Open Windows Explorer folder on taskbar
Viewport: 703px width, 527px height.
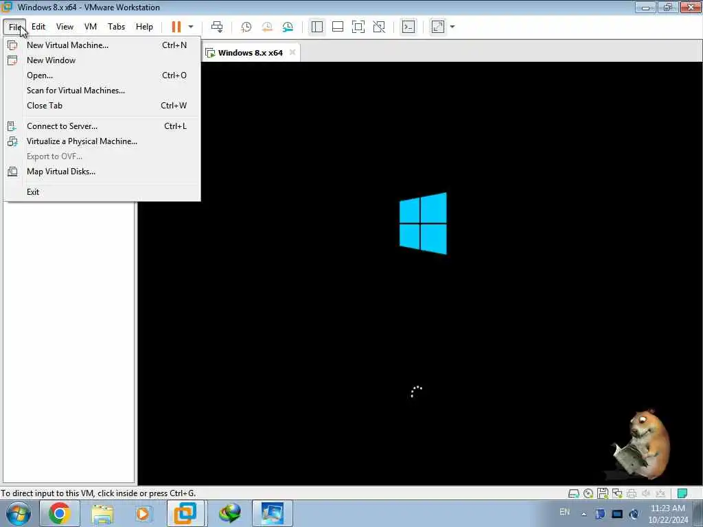[x=103, y=513]
